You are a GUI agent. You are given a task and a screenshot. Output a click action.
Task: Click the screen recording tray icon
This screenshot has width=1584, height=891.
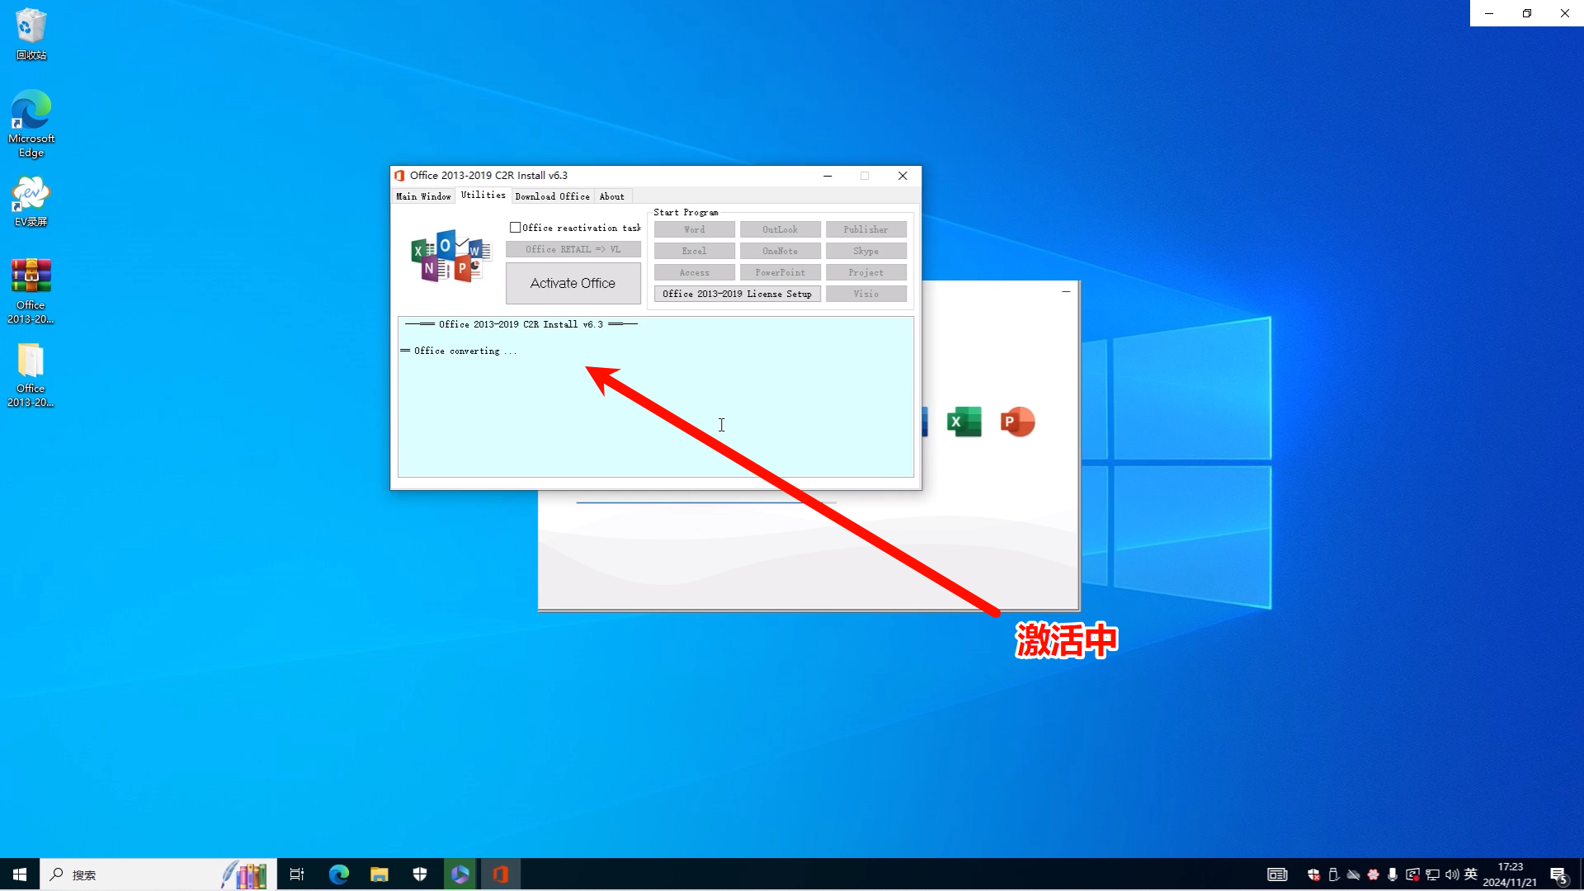1412,874
